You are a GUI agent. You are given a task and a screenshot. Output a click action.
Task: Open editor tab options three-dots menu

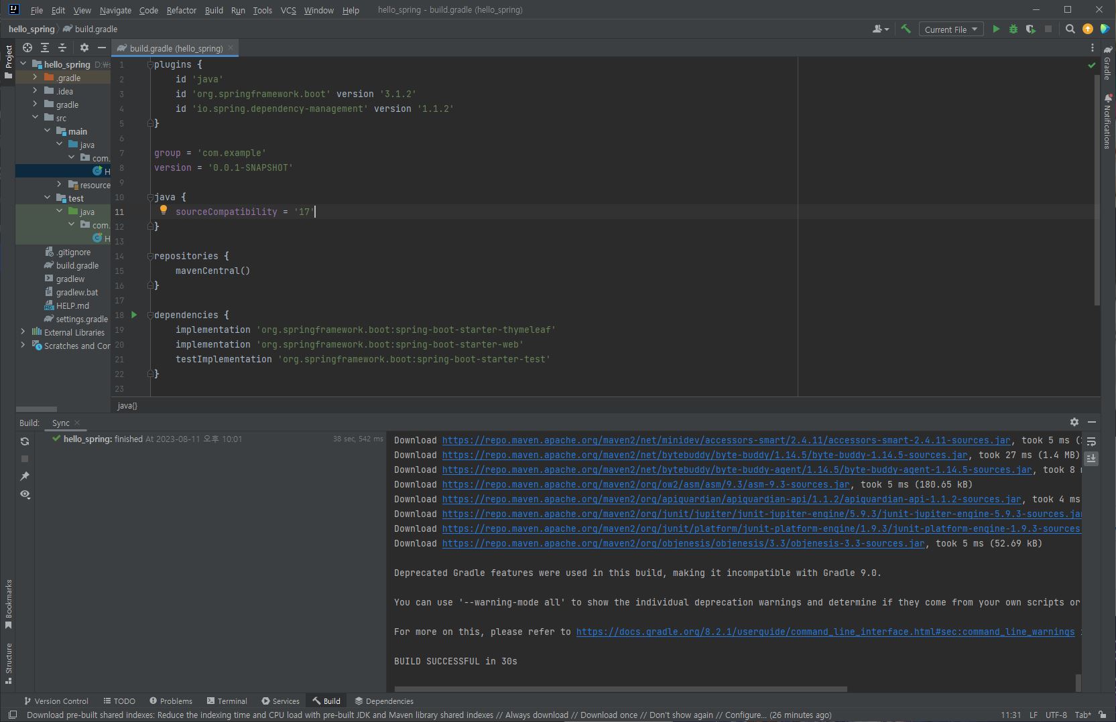click(1092, 48)
